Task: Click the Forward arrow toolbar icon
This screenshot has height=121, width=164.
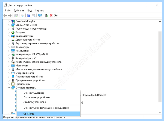Action: (x=10, y=16)
